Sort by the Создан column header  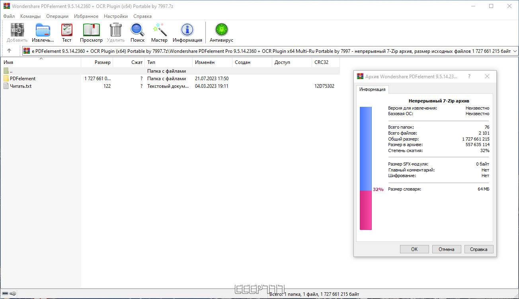pos(252,62)
